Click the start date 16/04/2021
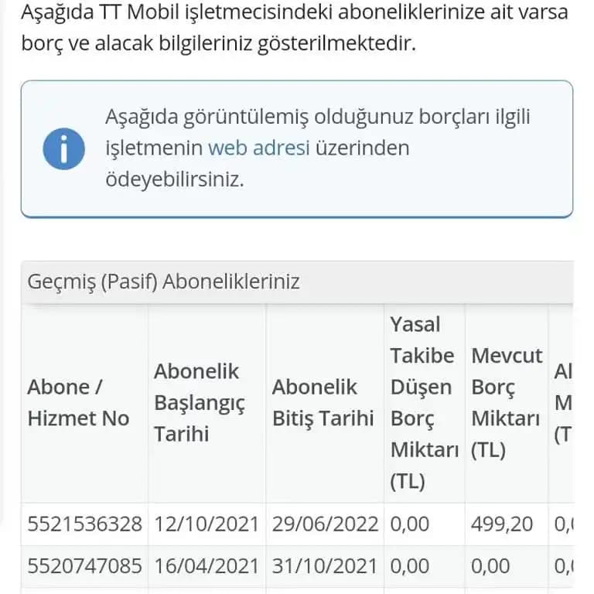The height and width of the screenshot is (594, 594). 207,566
